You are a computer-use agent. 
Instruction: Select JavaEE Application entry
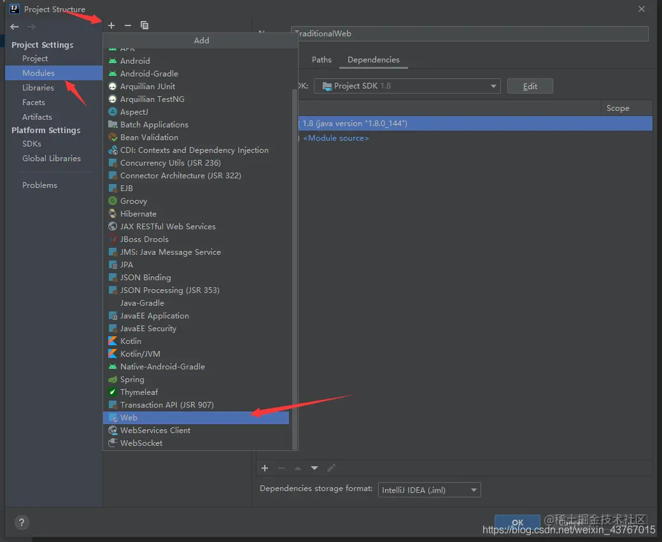pos(196,315)
